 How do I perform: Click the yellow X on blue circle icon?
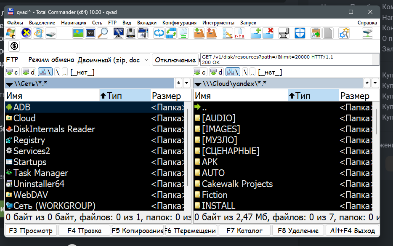coord(26,33)
